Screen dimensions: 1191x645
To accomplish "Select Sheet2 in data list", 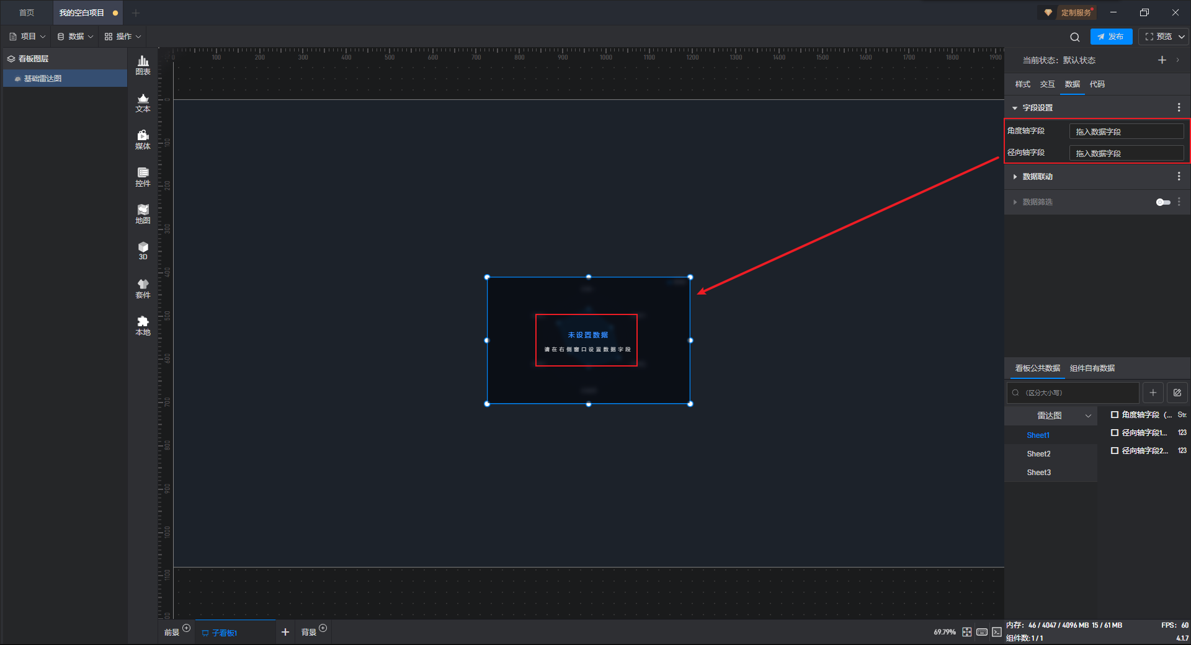I will point(1051,454).
